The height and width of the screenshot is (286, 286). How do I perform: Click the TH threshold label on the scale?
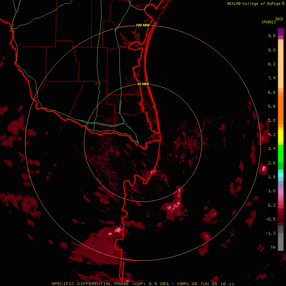(273, 248)
